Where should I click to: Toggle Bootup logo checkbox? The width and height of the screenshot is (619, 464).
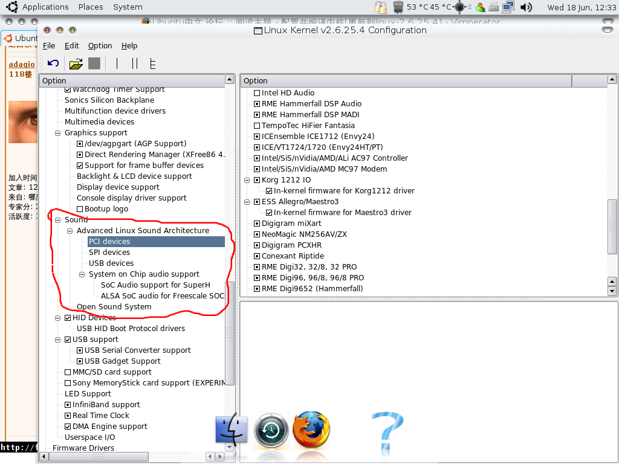click(x=80, y=209)
